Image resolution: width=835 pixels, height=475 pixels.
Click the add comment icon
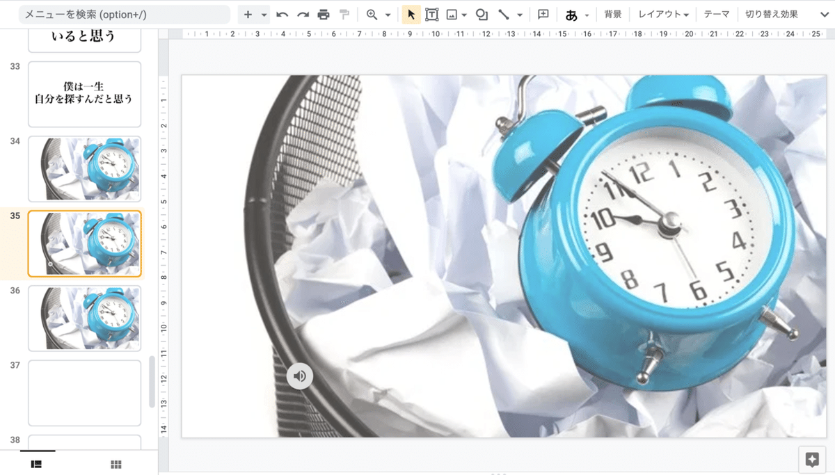tap(543, 15)
